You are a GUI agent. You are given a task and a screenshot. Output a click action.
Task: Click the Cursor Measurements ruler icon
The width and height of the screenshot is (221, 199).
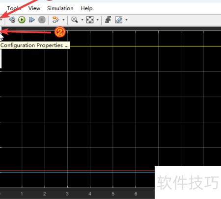pyautogui.click(x=119, y=20)
